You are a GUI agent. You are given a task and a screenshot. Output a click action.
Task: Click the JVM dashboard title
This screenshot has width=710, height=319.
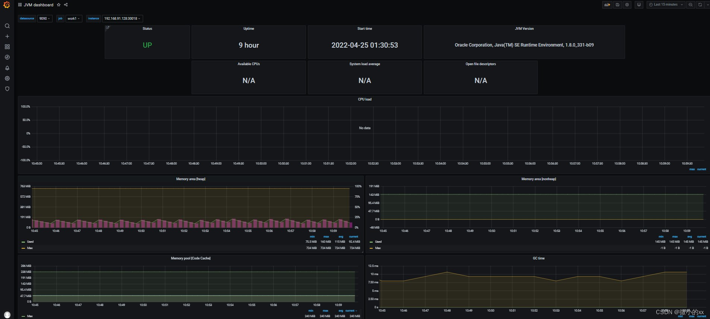point(38,5)
